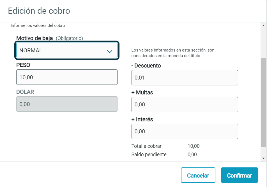Viewport: 267px width, 187px height.
Task: Click the NORMAL text in the combo box
Action: pyautogui.click(x=31, y=50)
